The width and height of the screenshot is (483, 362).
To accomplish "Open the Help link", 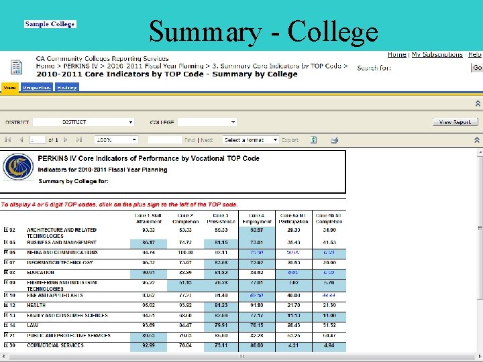I will point(475,54).
